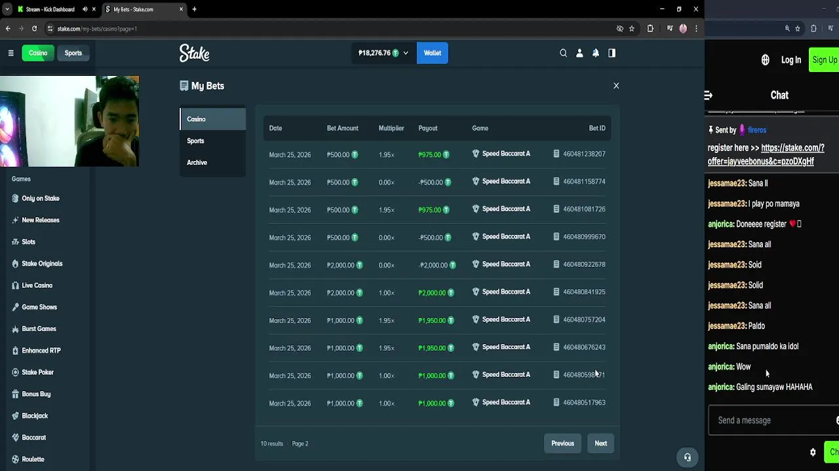Open the Wallet button
The height and width of the screenshot is (471, 839).
point(433,53)
